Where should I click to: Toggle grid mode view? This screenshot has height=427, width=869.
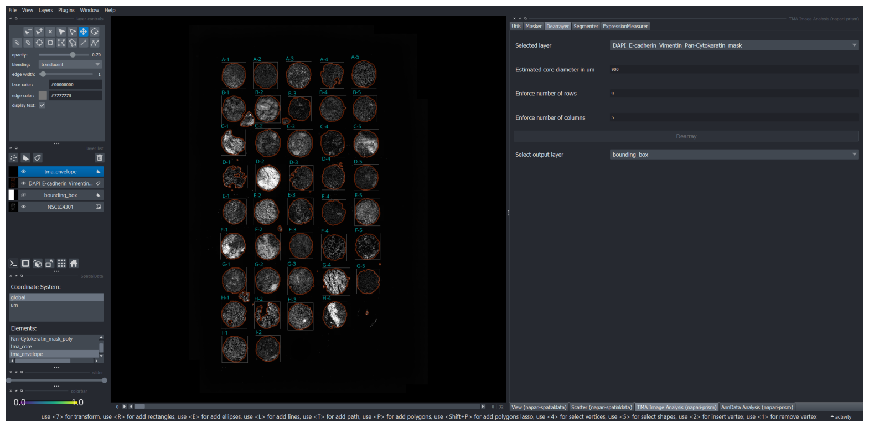tap(61, 264)
